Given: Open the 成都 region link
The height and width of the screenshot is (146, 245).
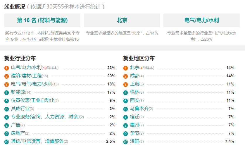Looking at the screenshot, I should pos(134,76).
